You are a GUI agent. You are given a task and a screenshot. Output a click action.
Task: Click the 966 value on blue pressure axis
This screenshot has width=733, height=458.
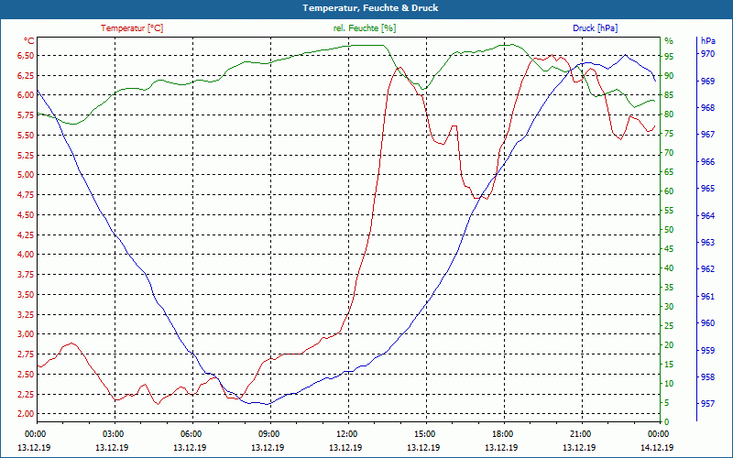coord(707,162)
